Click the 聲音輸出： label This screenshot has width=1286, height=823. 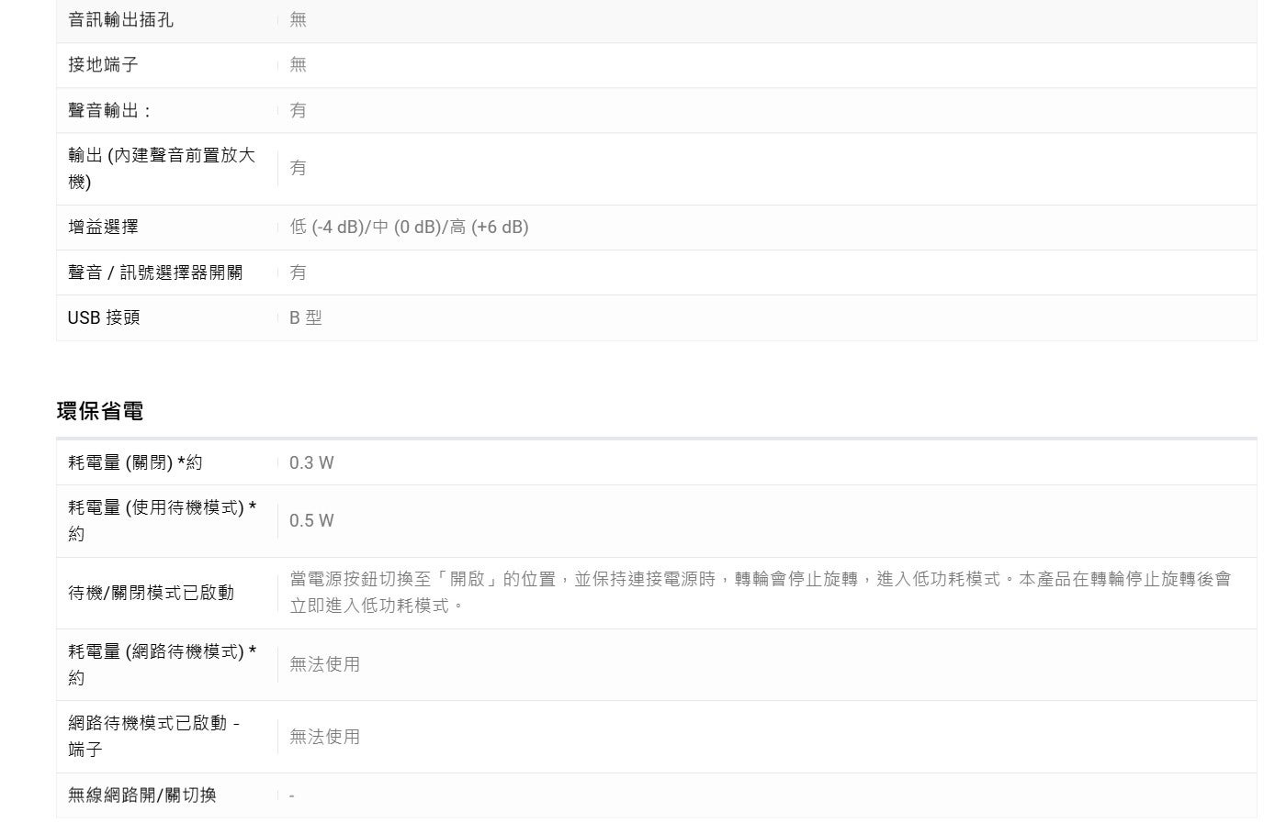tap(110, 110)
